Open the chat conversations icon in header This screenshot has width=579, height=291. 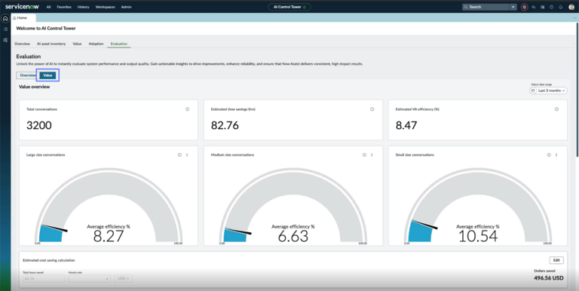[534, 7]
